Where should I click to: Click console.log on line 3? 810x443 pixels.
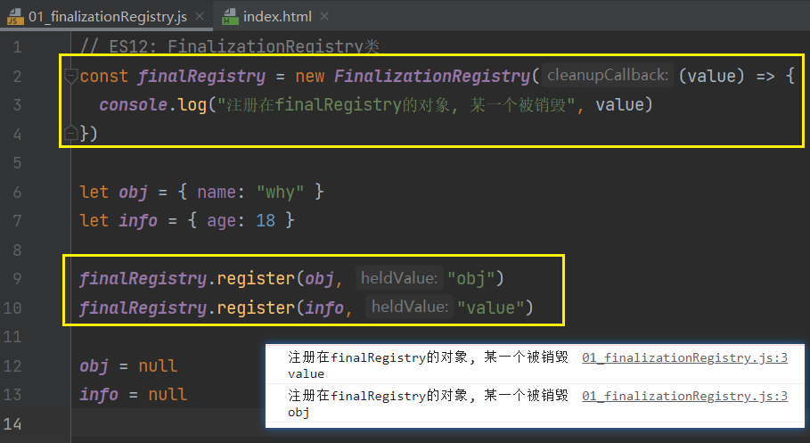[153, 105]
